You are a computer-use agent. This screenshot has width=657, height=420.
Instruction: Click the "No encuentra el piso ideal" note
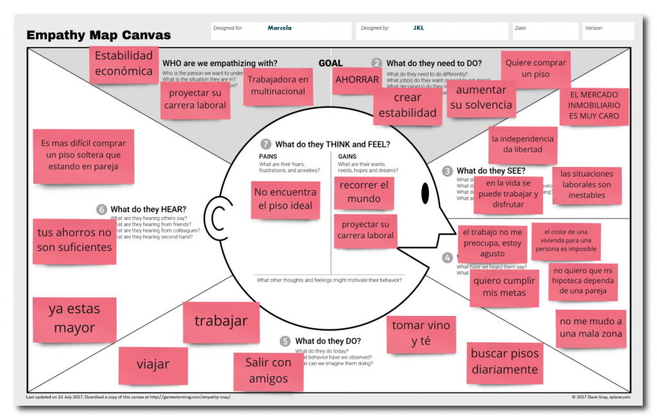[285, 199]
